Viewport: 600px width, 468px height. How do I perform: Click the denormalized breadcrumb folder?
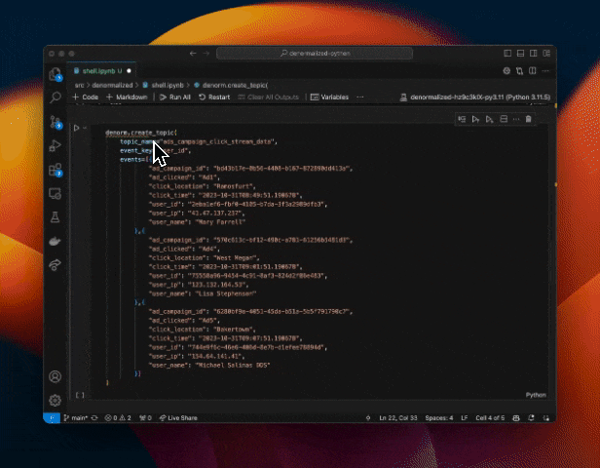tap(112, 85)
